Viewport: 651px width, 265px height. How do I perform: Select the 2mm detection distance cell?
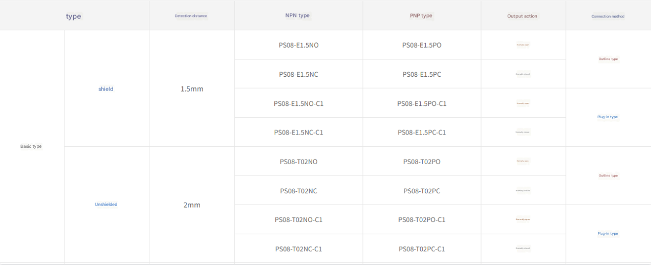point(192,205)
